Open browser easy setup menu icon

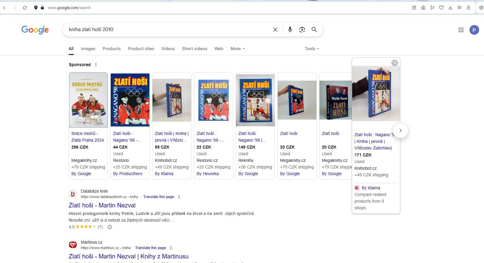(459, 8)
